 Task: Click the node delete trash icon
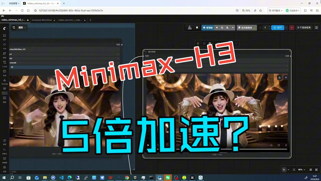tap(198, 43)
